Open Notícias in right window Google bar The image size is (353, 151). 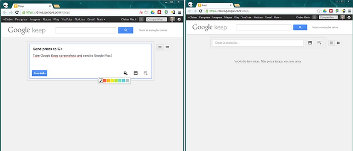[x=258, y=17]
